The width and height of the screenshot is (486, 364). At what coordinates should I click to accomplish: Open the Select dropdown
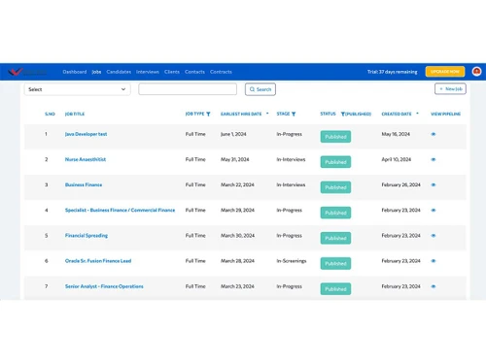click(x=77, y=89)
